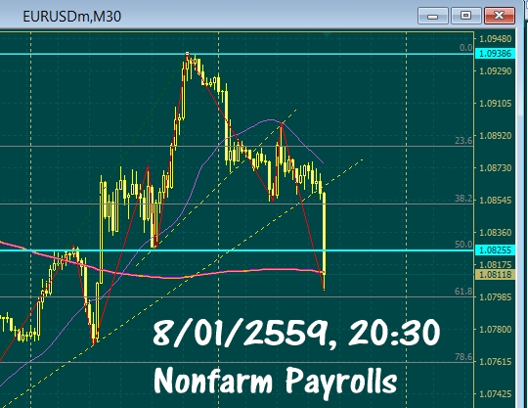
Task: Click the Nonfarm Payrolls text label
Action: (275, 381)
